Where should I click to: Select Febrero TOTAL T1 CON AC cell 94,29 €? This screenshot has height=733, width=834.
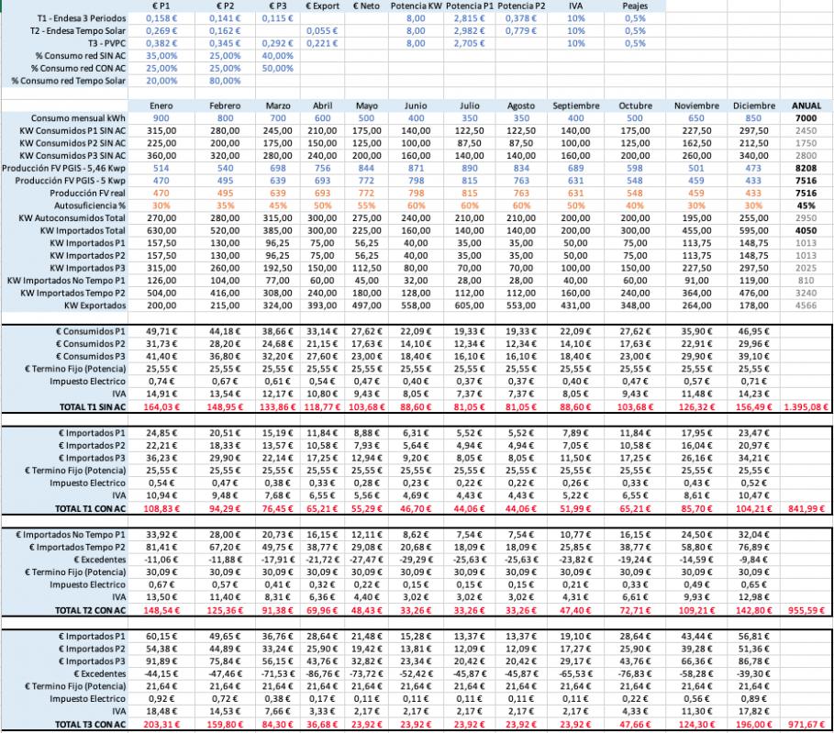225,508
